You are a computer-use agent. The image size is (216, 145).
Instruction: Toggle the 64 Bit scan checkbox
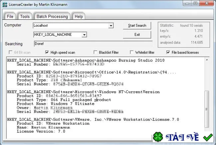10,52
